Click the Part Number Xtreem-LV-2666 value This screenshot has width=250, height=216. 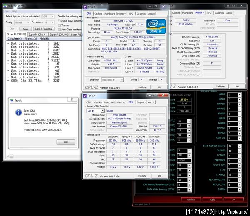120,127
